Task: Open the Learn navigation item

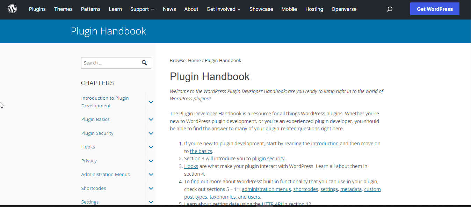Action: [115, 9]
